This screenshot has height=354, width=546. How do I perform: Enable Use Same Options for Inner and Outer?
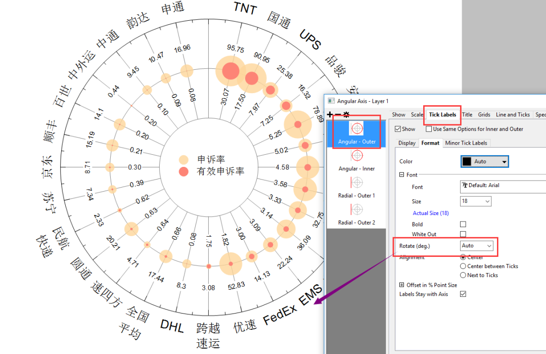pos(429,129)
